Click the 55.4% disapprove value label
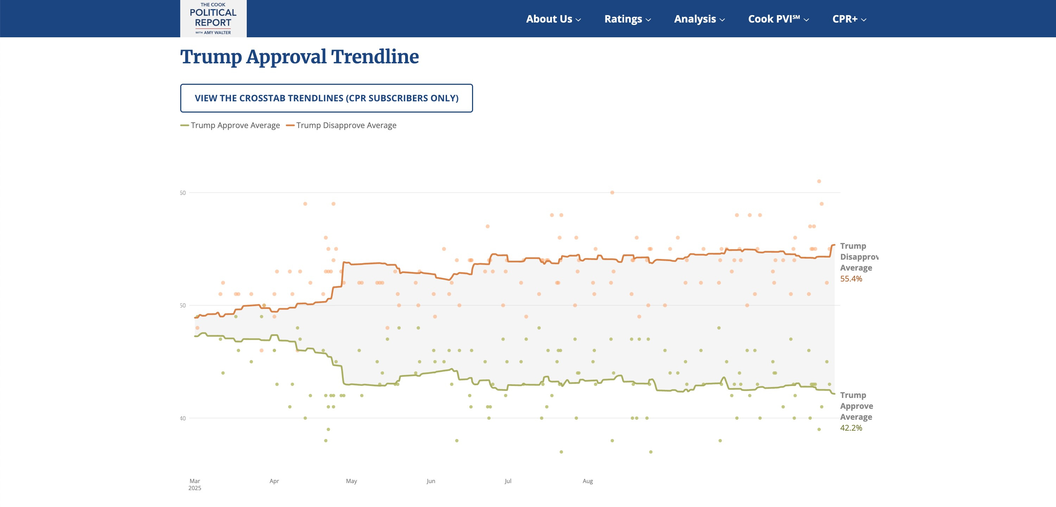The height and width of the screenshot is (507, 1056). pos(851,279)
